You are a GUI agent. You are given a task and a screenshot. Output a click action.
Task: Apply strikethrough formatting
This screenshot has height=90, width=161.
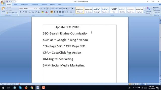[30, 12]
